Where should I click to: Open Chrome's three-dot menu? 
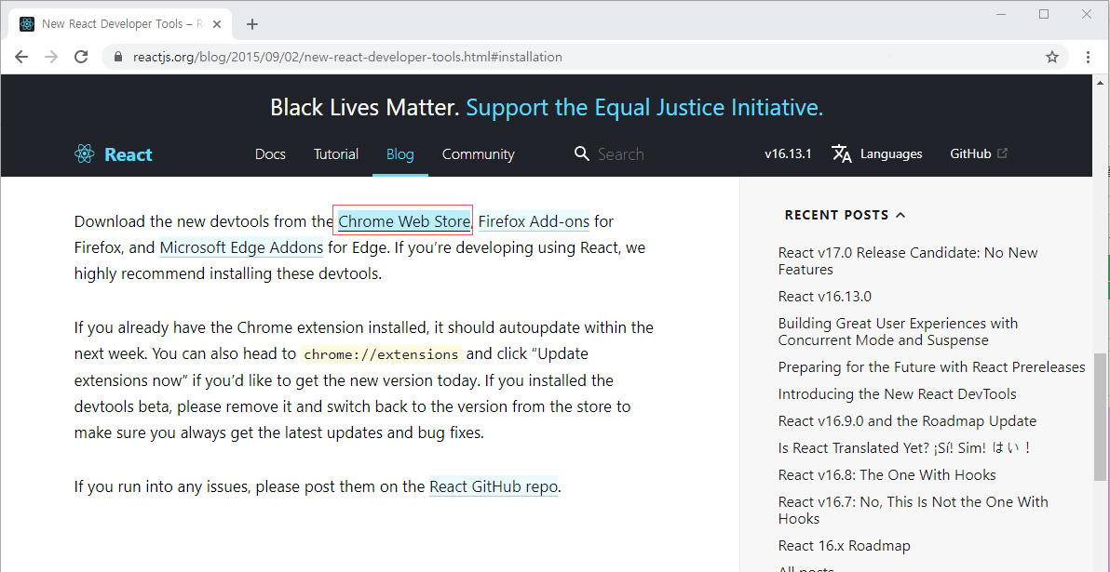[1088, 57]
